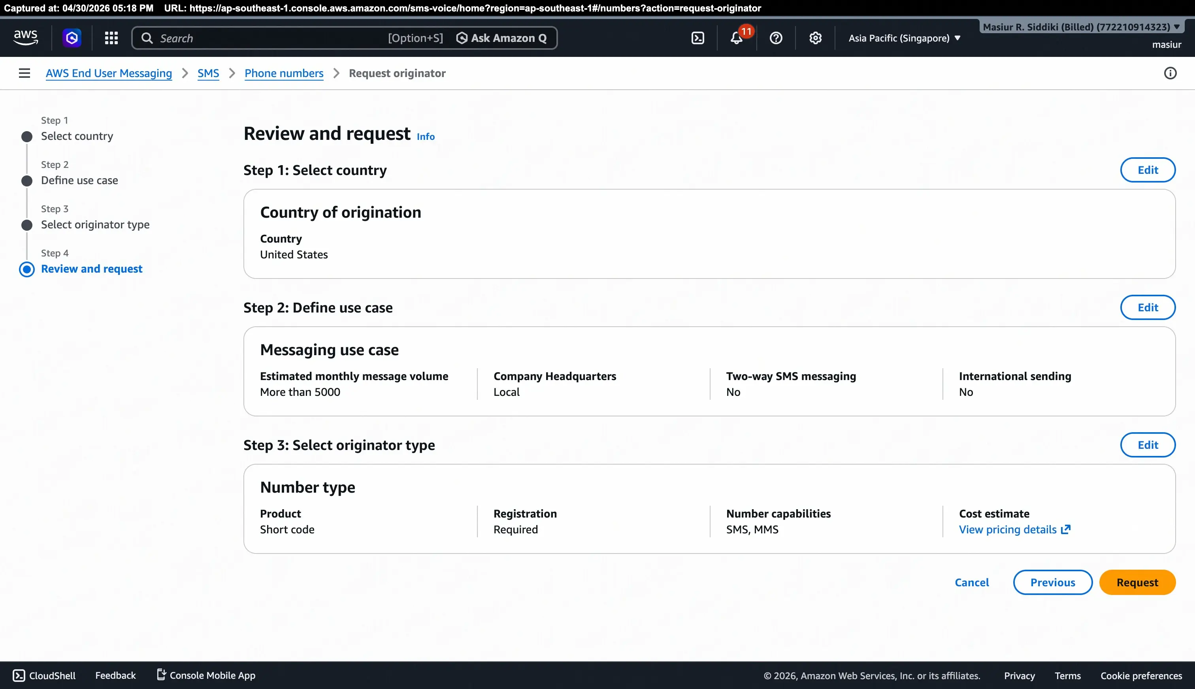Open Console Mobile App link
The width and height of the screenshot is (1195, 689).
tap(206, 675)
